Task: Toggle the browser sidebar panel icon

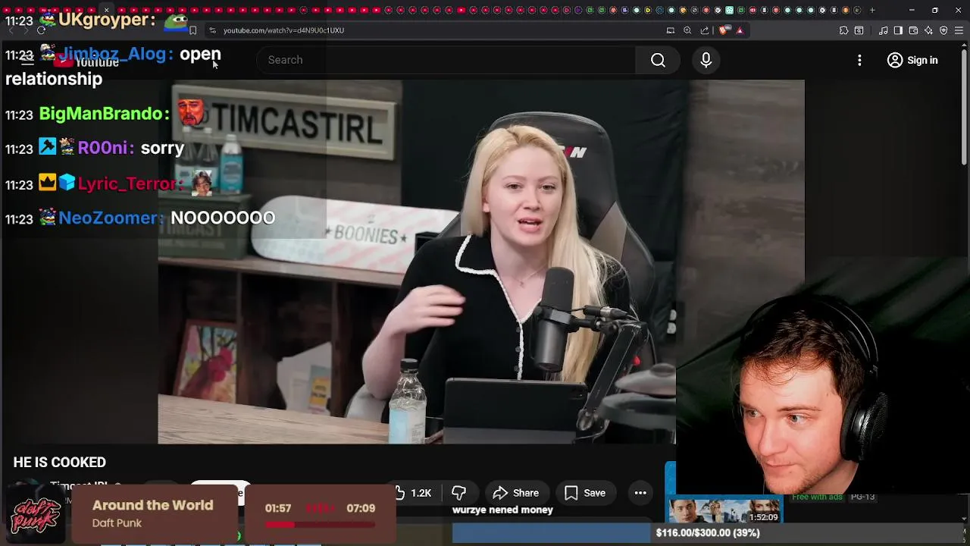Action: [898, 30]
